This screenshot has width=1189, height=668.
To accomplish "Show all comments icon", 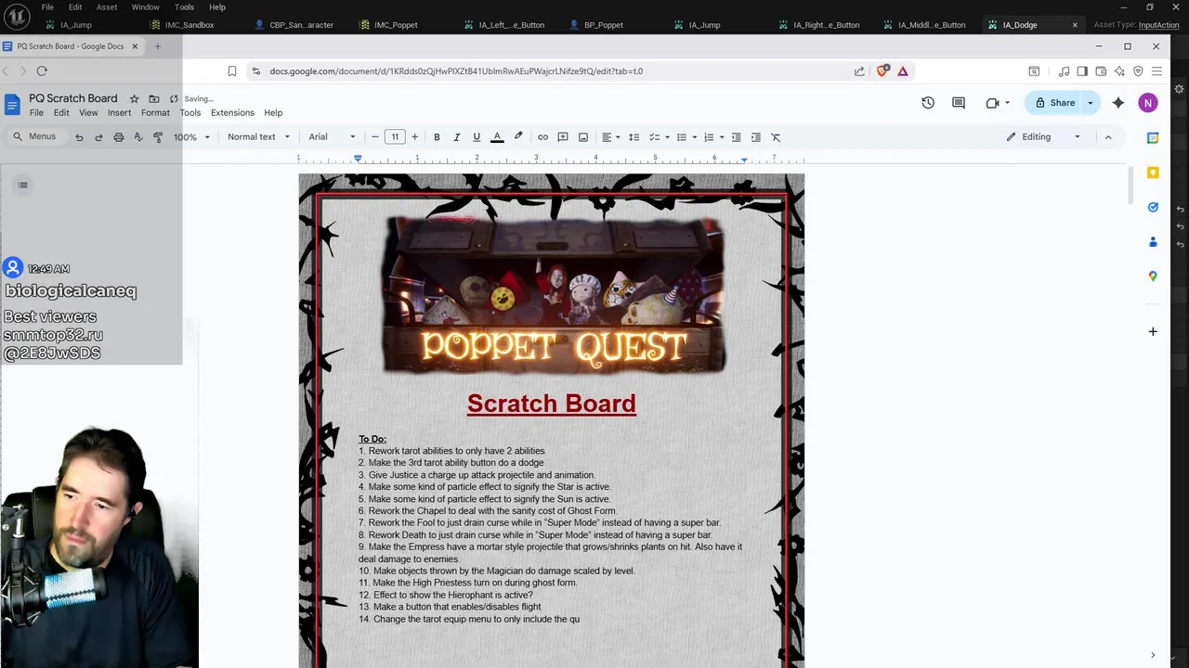I will point(959,103).
